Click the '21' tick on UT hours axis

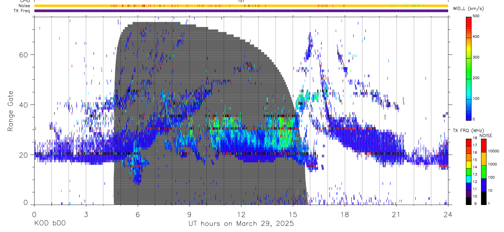click(396, 214)
